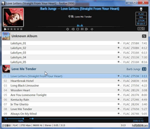Stop playback with the square button
The height and width of the screenshot is (129, 150).
pos(77,29)
